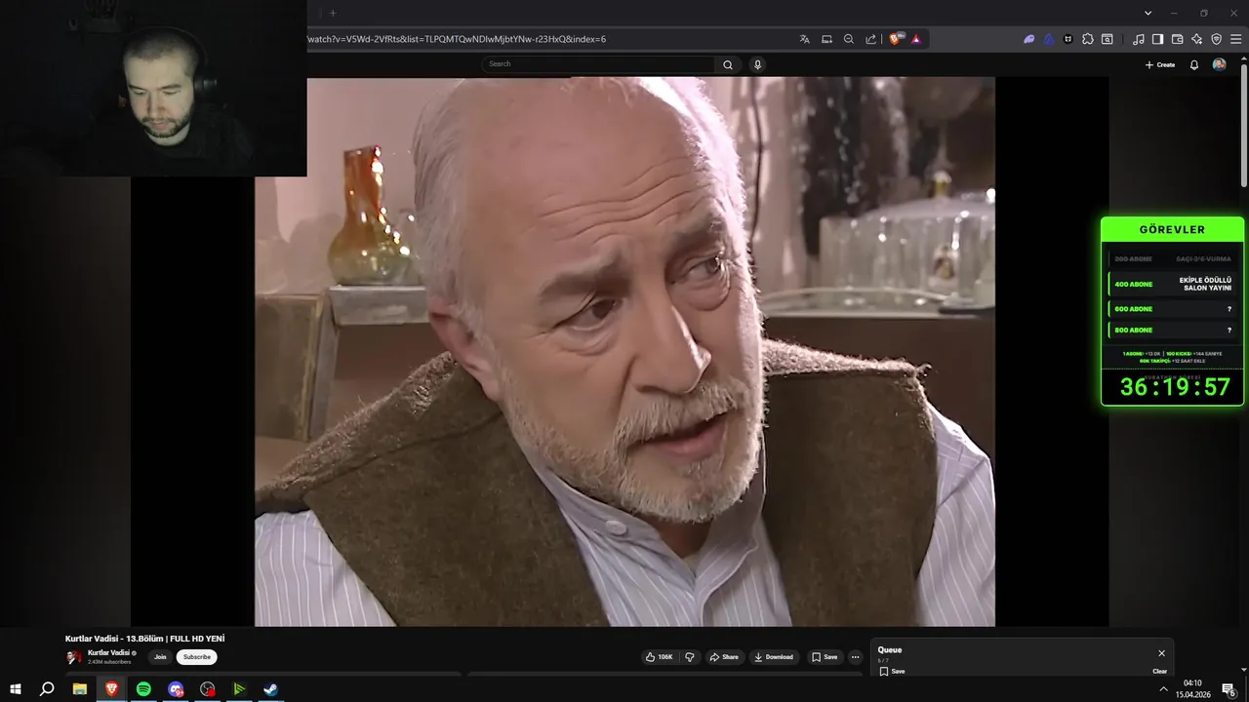The width and height of the screenshot is (1249, 702).
Task: Click the Brave browser taskbar icon
Action: tap(111, 689)
